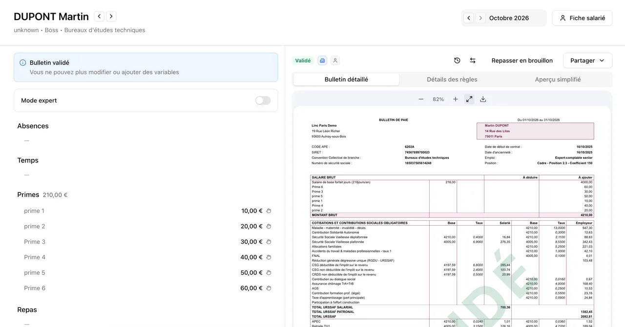Go to next employee with right chevron
The image size is (625, 327).
(x=111, y=17)
